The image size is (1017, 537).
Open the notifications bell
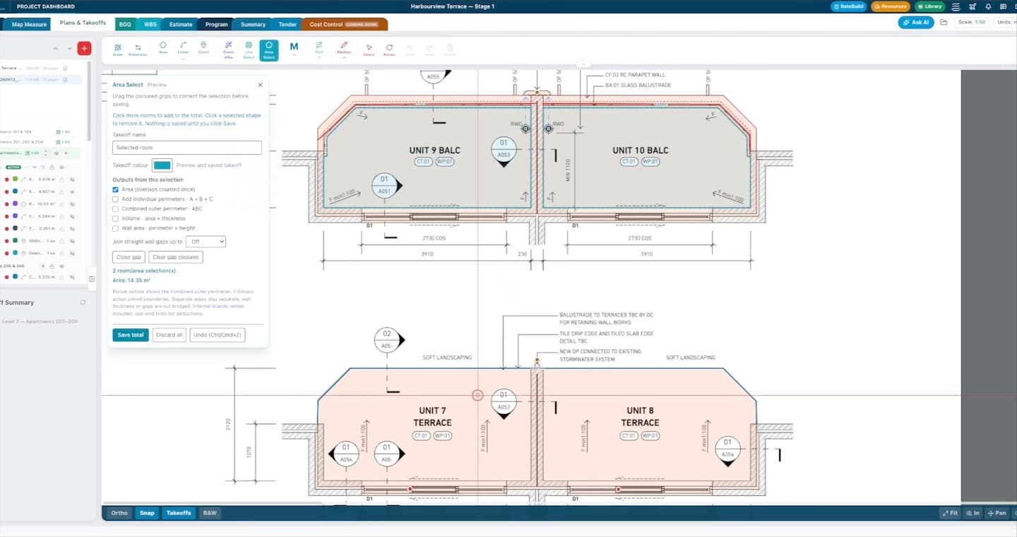coord(988,6)
